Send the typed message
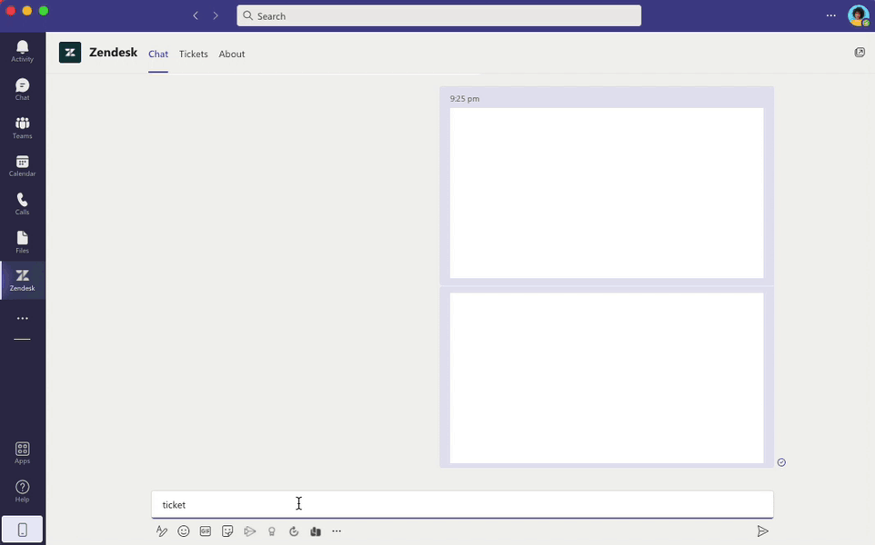Image resolution: width=875 pixels, height=545 pixels. click(762, 531)
